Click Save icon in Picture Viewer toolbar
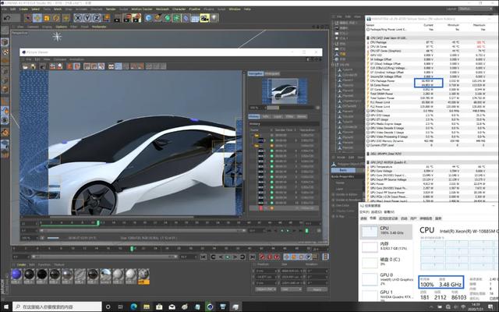499x312 pixels. point(33,66)
